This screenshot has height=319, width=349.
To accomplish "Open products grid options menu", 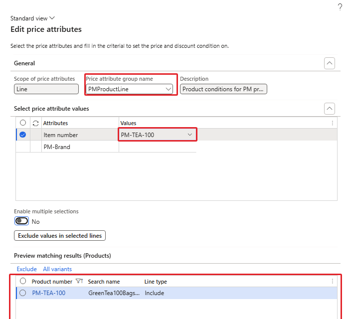I will pyautogui.click(x=333, y=281).
